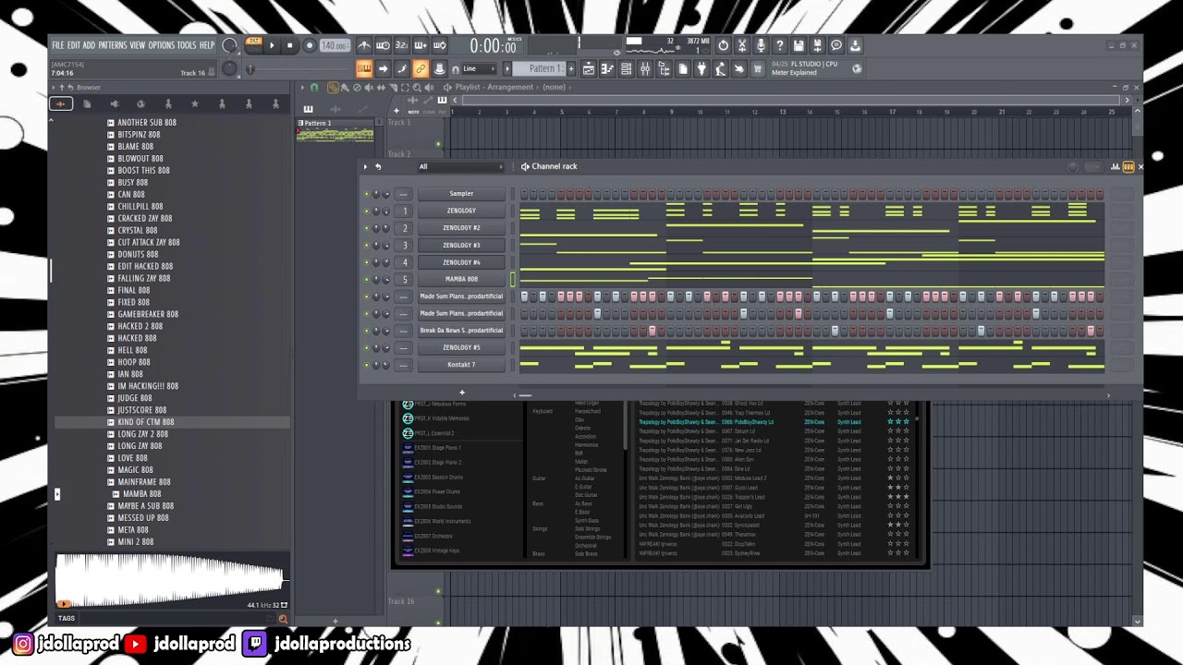Screen dimensions: 1183x665
Task: Open the ZENOLOGY #2 channel
Action: pos(461,228)
